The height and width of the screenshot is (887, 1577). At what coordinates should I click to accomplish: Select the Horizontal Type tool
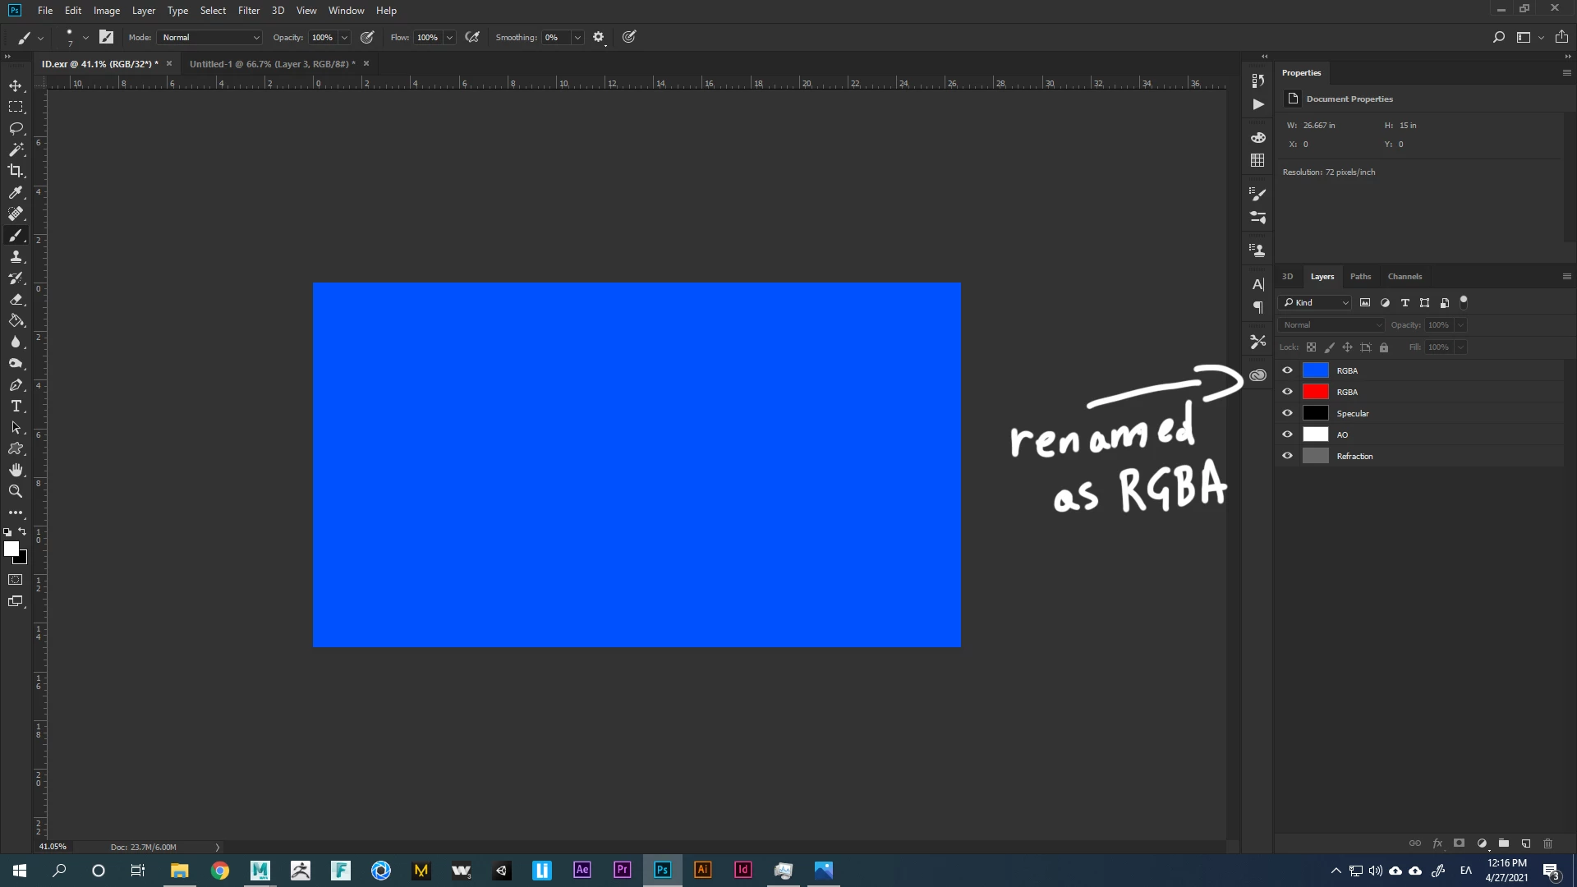(x=16, y=407)
